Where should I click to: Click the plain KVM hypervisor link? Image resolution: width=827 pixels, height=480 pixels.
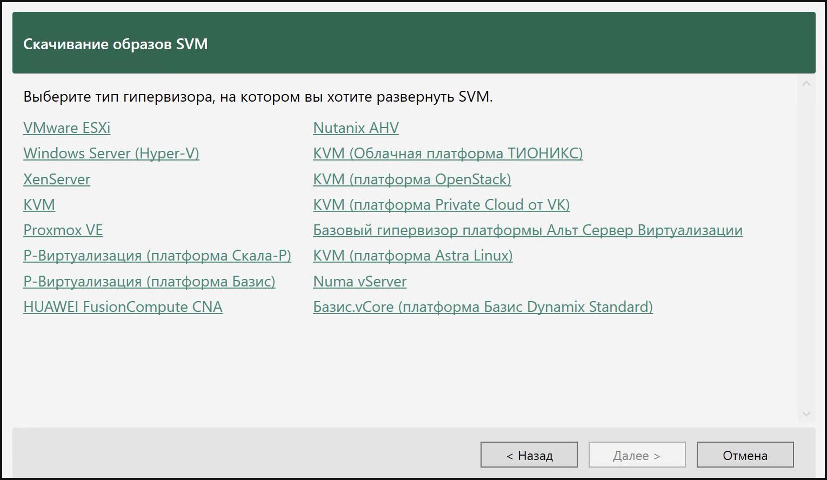click(39, 205)
